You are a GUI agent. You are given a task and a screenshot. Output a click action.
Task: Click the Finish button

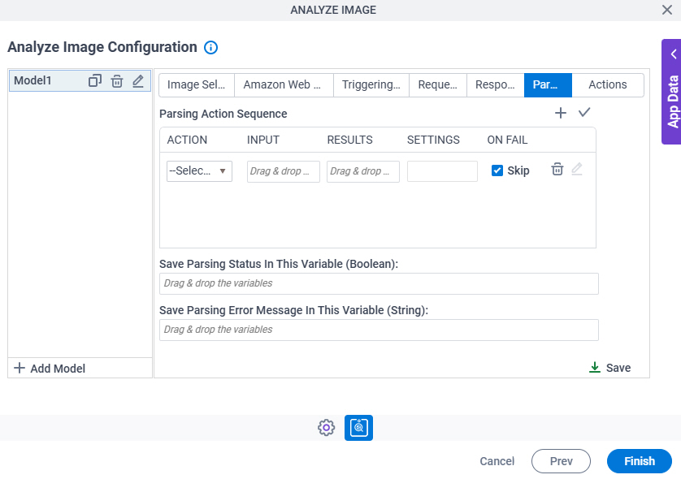click(x=640, y=461)
